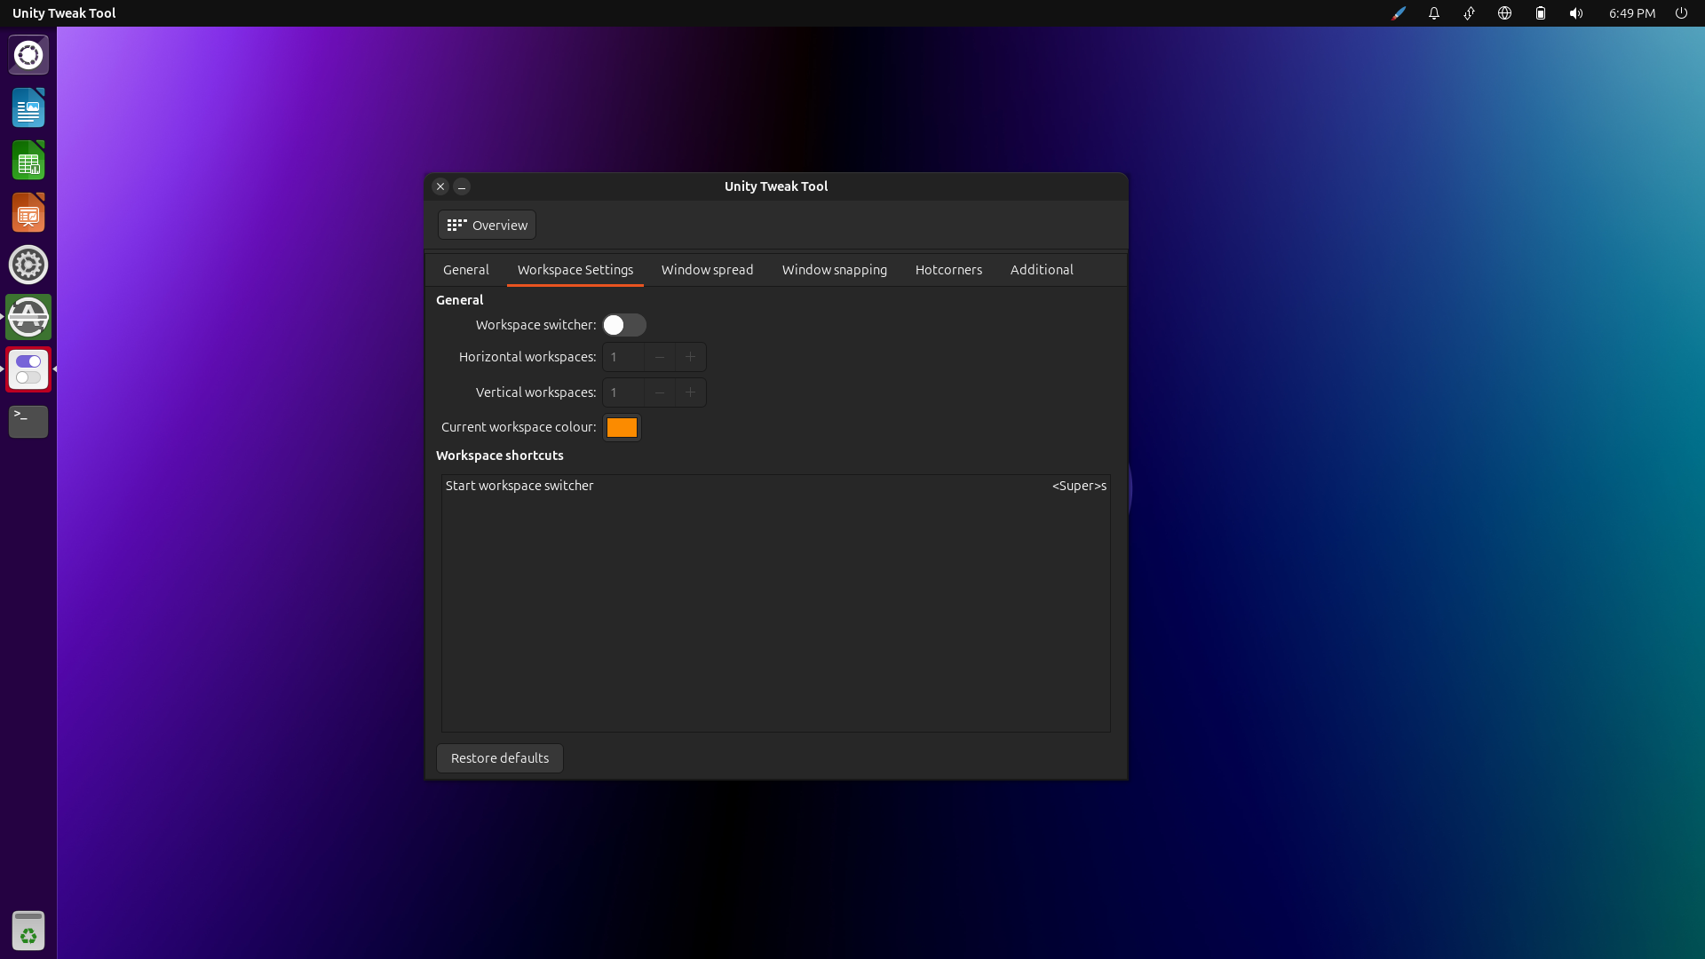The height and width of the screenshot is (959, 1705).
Task: Increase Horizontal workspaces with plus button
Action: pyautogui.click(x=690, y=357)
